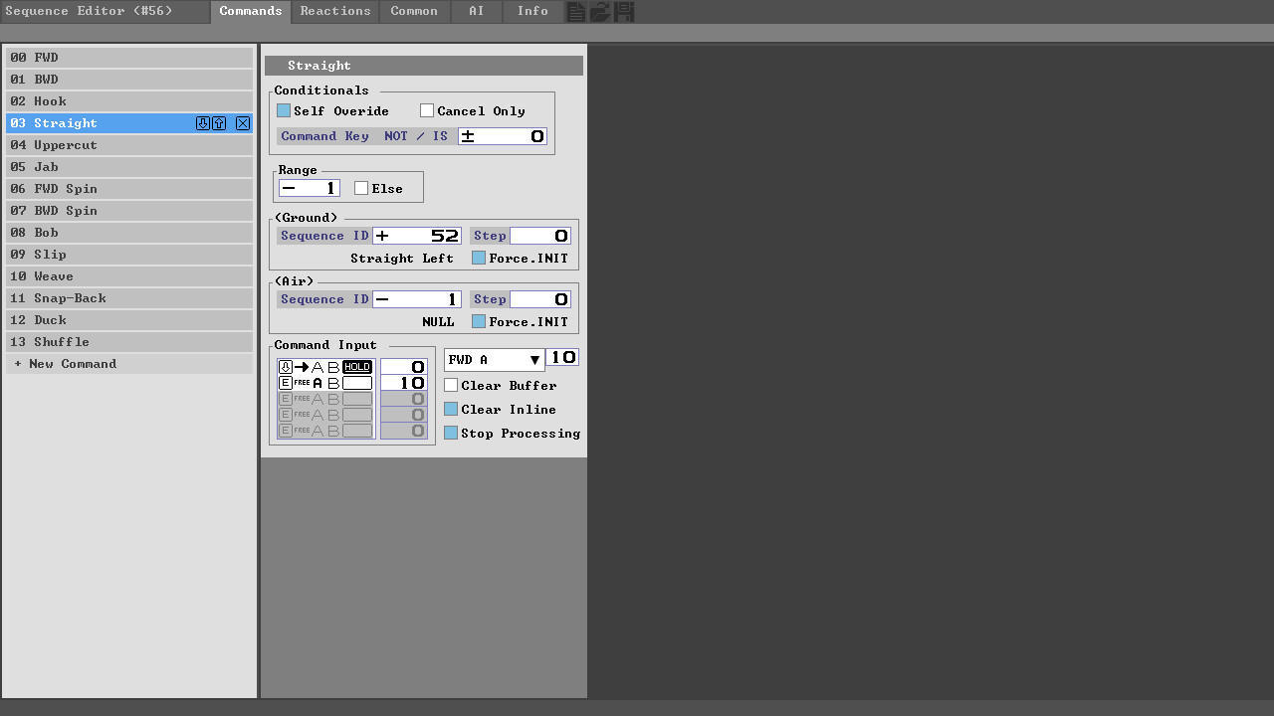Uncheck Clear Inline
Viewport: 1274px width, 716px height.
(451, 409)
